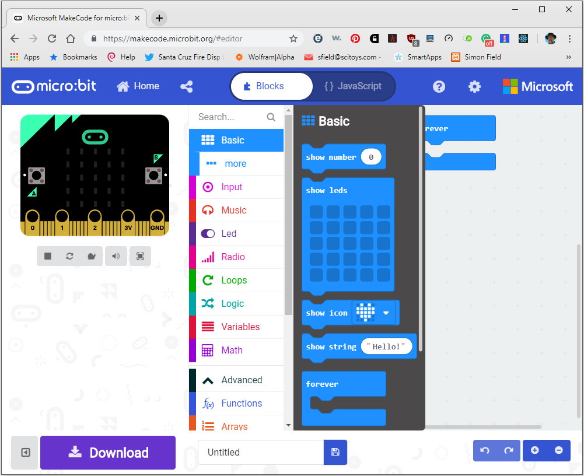Open the Led blocks category

236,233
